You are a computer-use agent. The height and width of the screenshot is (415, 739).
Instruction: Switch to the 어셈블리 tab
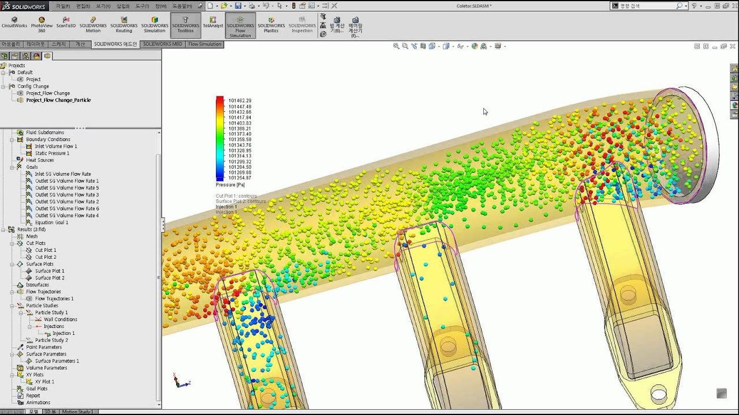(11, 44)
